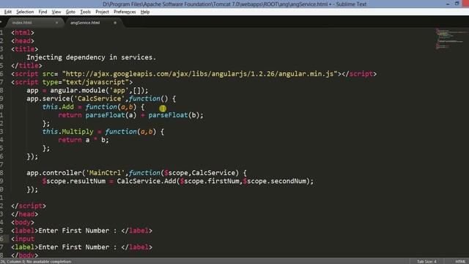Open the Edit menu
The width and height of the screenshot is (469, 264).
point(8,12)
